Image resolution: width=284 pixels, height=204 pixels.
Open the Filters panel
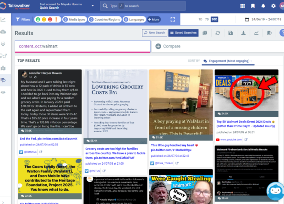(23, 19)
